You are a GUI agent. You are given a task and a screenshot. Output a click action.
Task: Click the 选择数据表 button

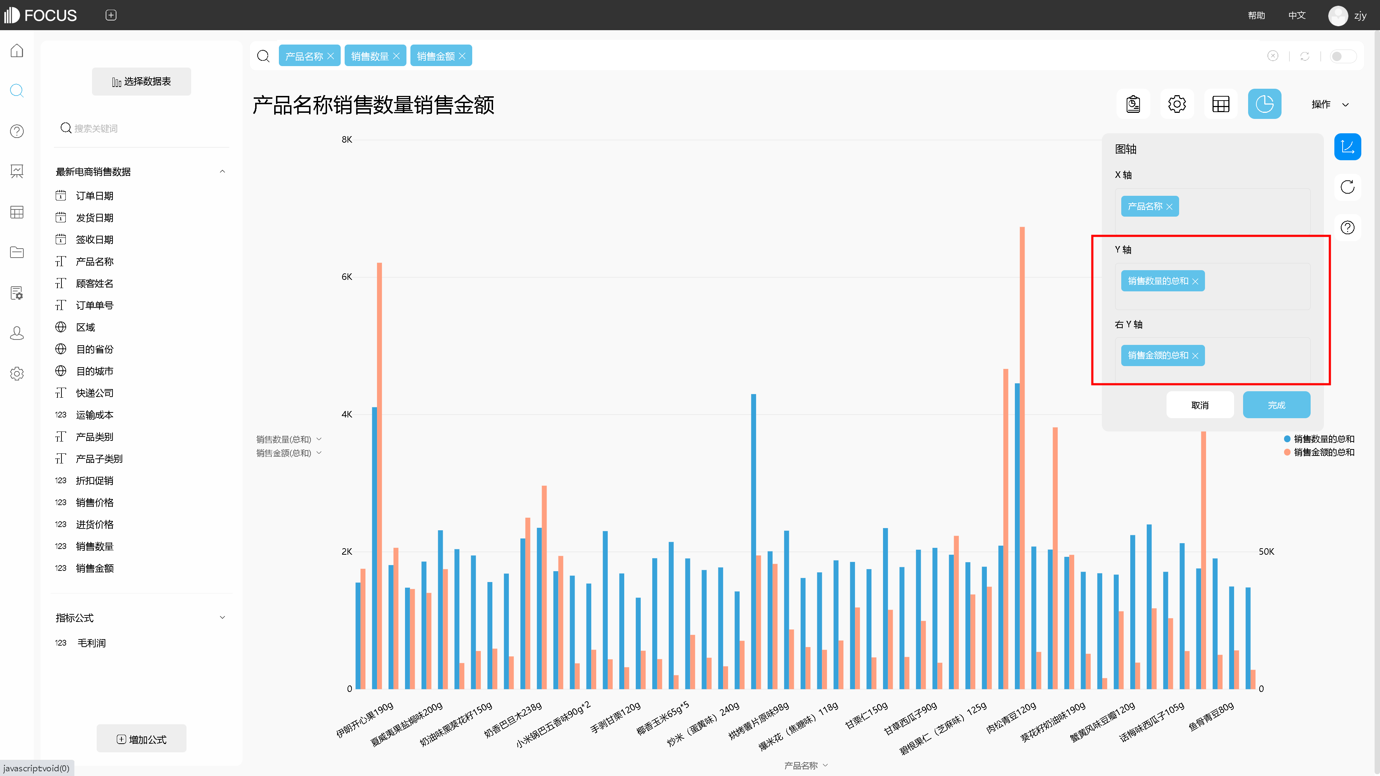tap(142, 82)
